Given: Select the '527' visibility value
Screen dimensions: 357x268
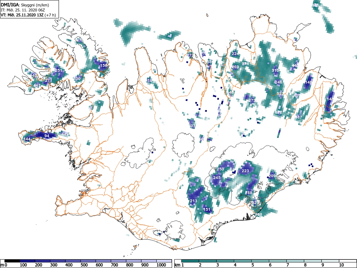Looking at the screenshot, I should coord(280,94).
